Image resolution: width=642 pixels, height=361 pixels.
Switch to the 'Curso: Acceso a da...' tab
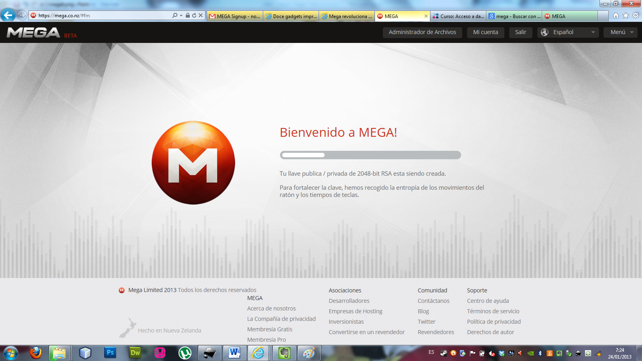pyautogui.click(x=457, y=16)
